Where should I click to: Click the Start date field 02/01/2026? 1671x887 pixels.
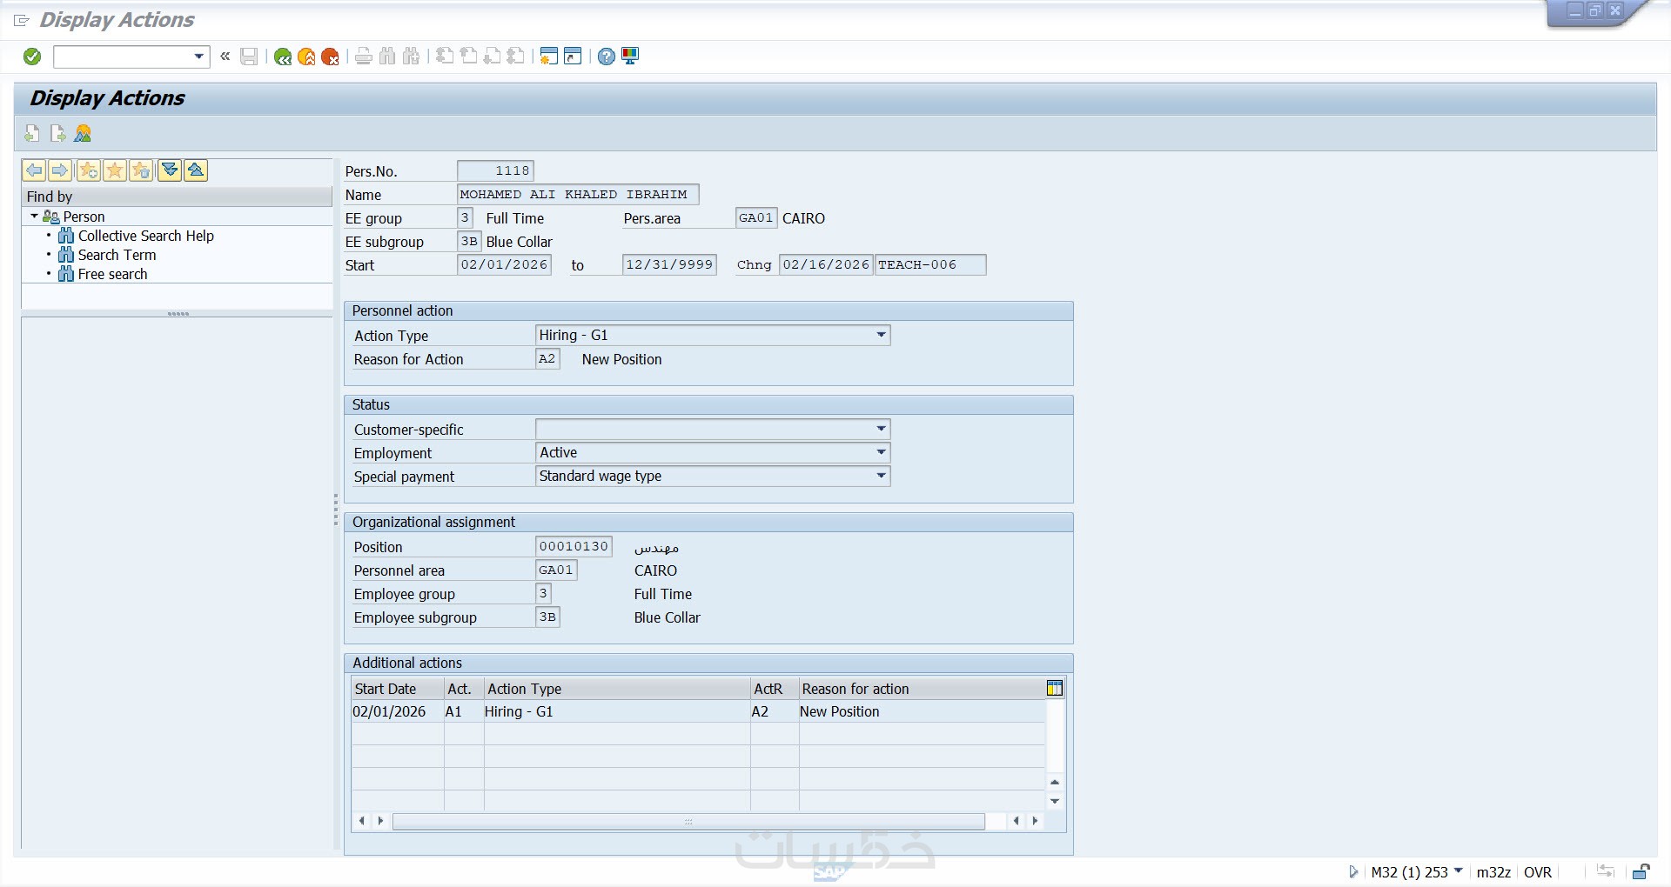click(x=504, y=264)
